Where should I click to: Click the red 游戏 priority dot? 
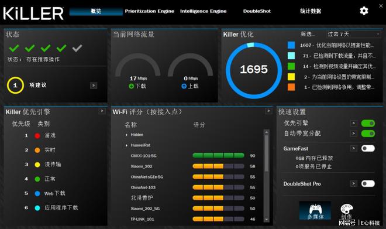coord(37,135)
